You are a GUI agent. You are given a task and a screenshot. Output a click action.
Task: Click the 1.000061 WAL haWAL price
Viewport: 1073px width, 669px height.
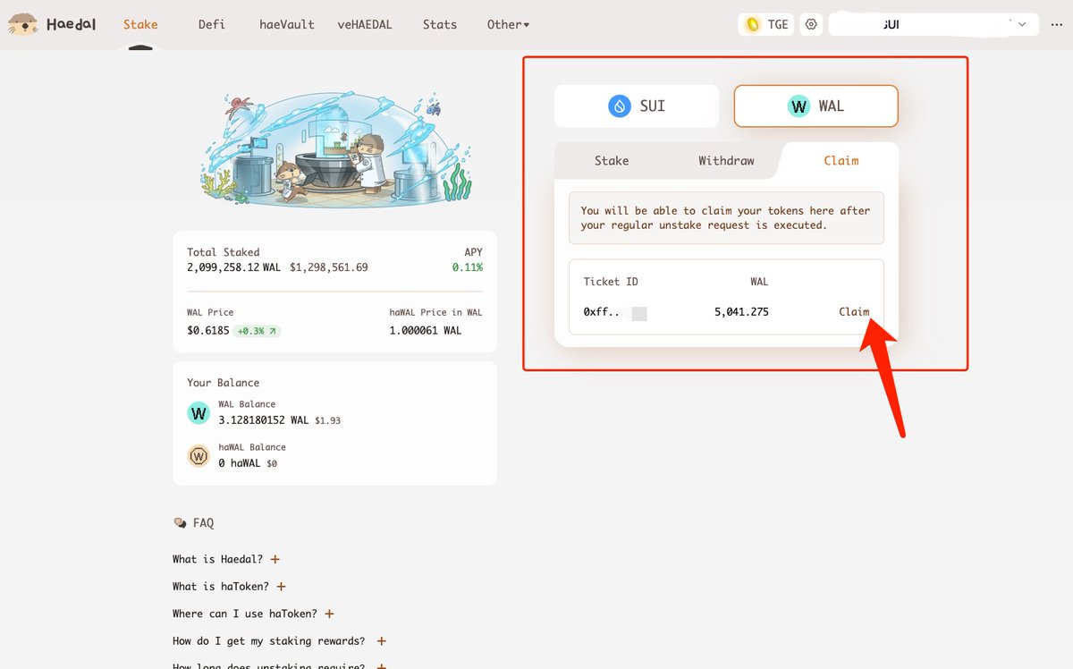(426, 331)
